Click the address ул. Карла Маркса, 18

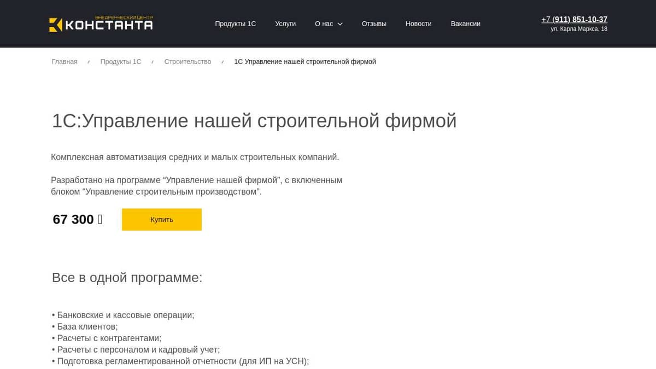[579, 29]
